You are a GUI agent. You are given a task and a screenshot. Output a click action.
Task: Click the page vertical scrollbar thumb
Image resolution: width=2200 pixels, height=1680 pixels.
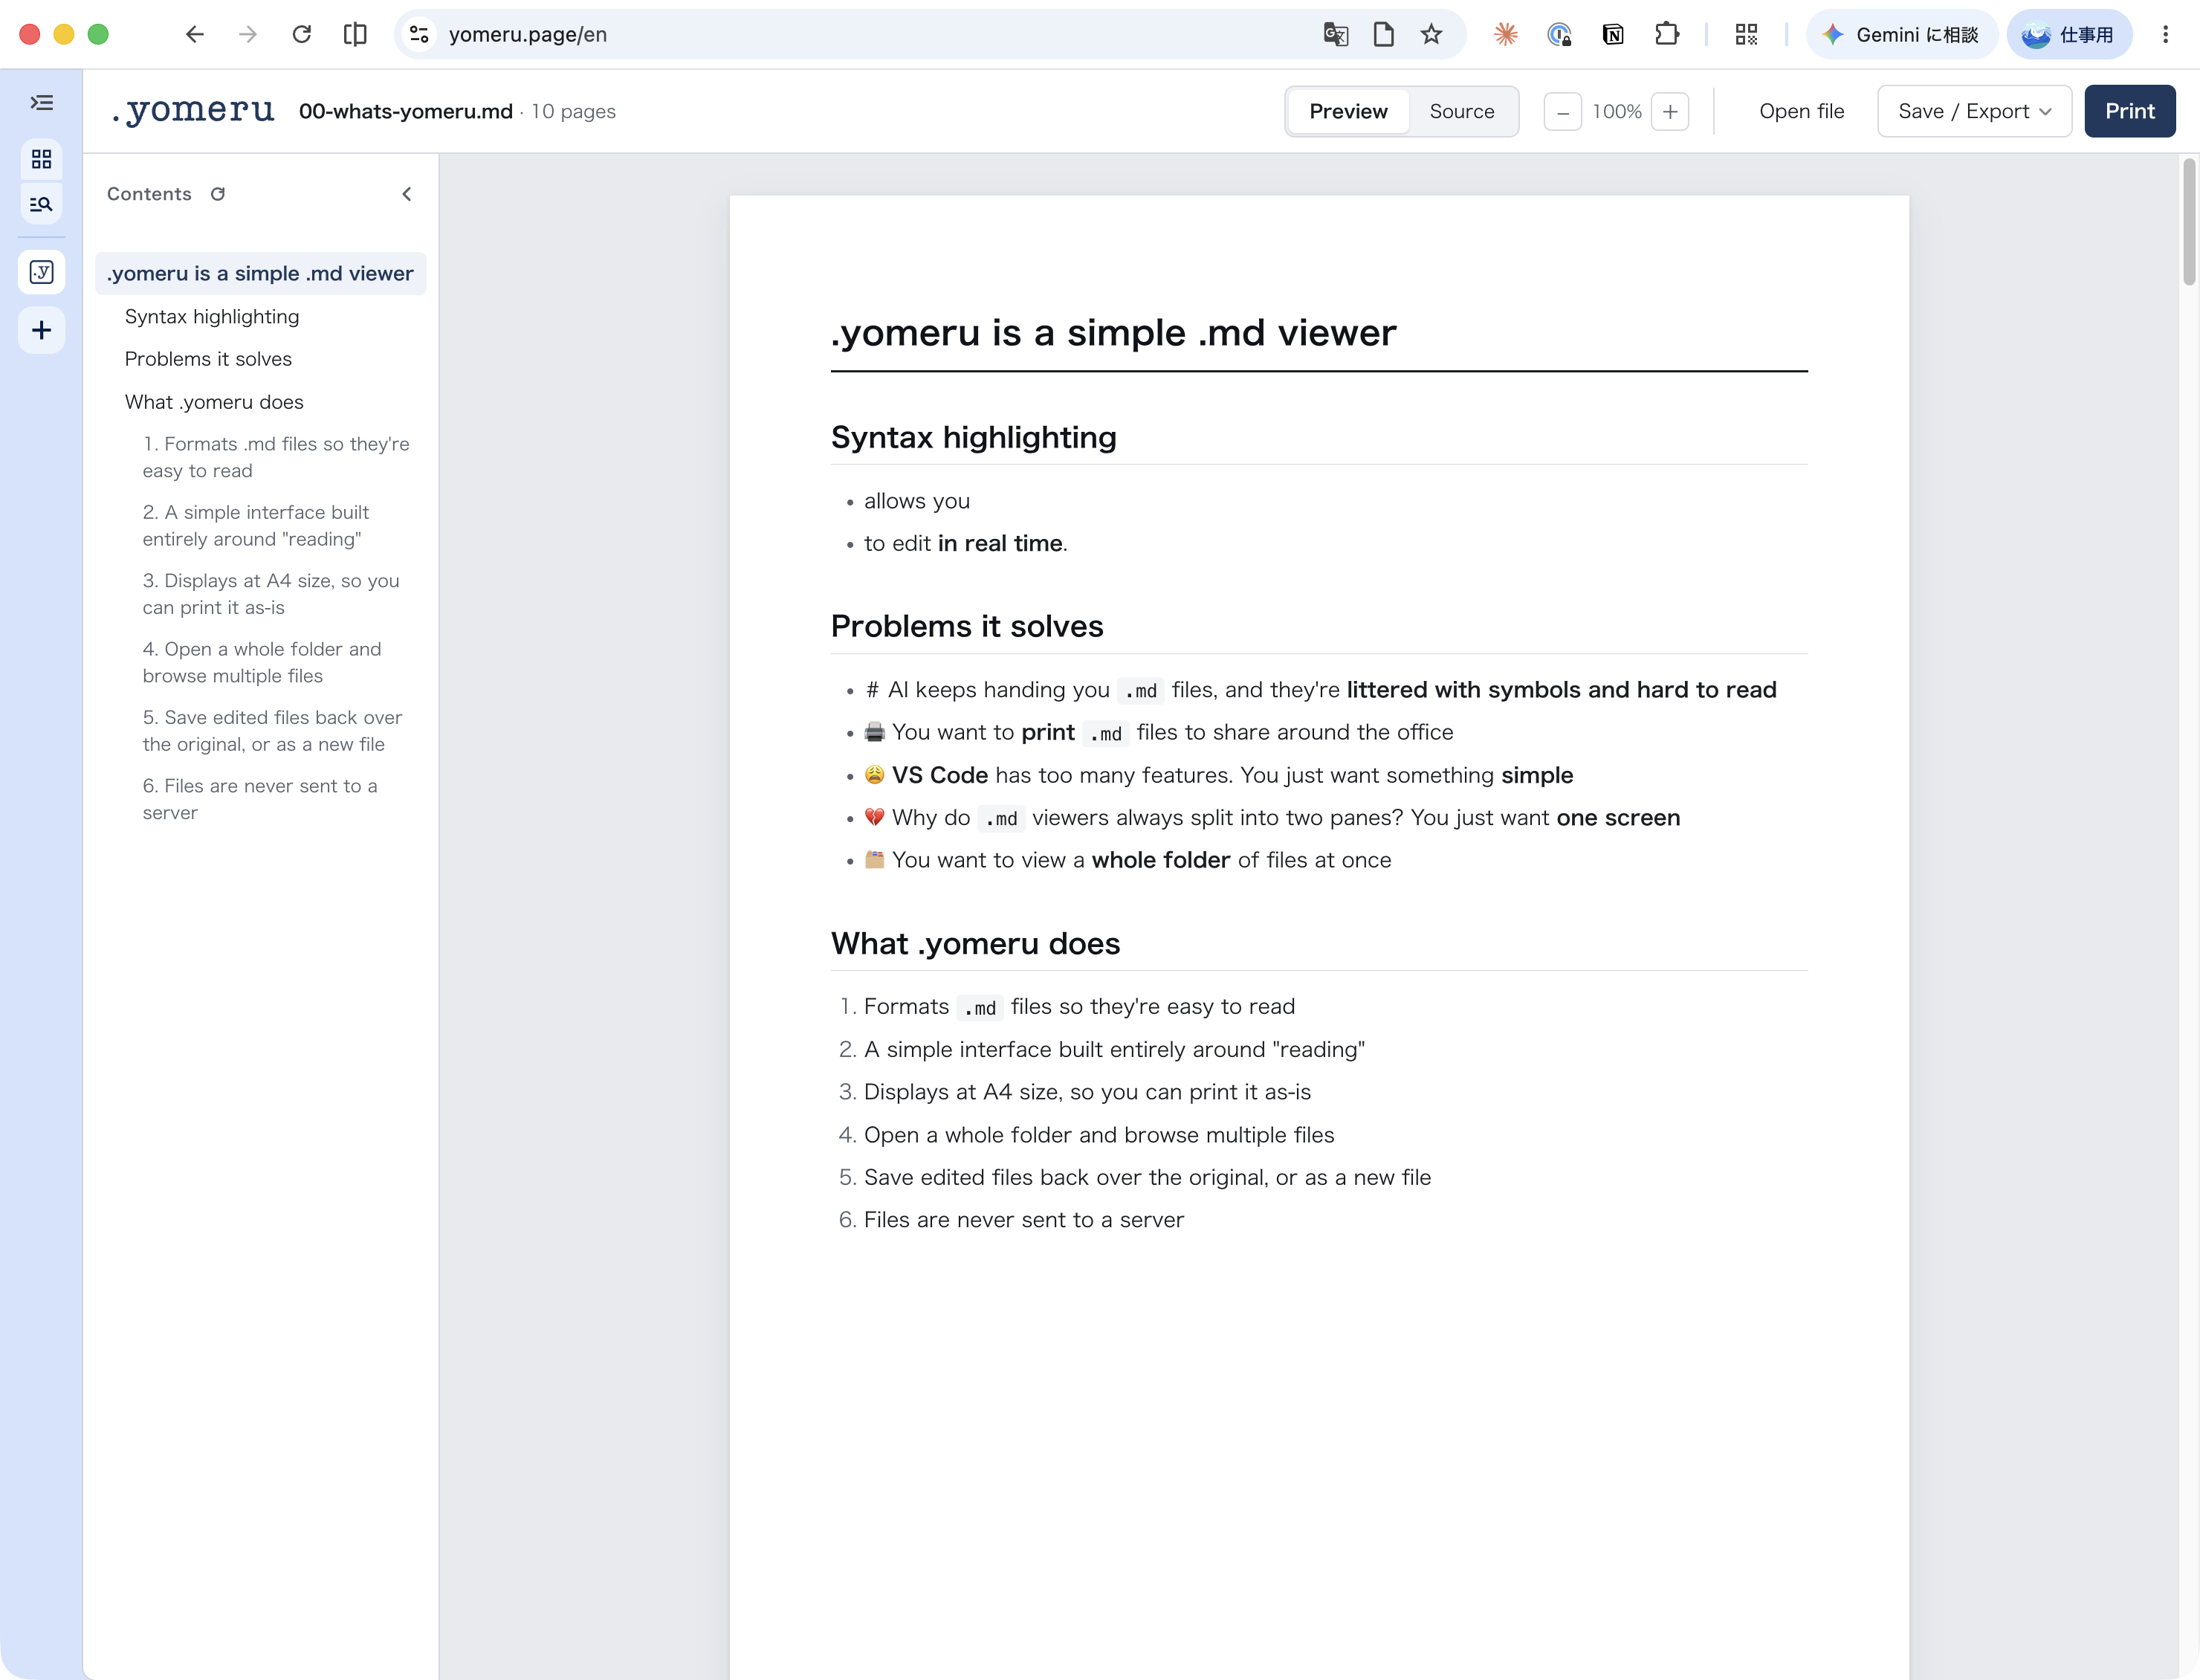2189,222
